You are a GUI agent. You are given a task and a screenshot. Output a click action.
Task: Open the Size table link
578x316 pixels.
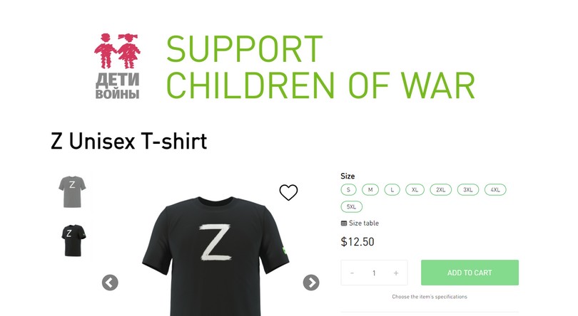pyautogui.click(x=363, y=223)
